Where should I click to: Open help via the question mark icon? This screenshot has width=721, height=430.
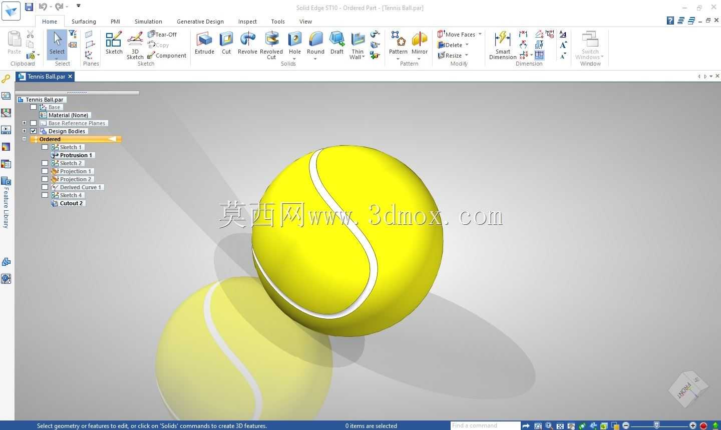pyautogui.click(x=670, y=21)
